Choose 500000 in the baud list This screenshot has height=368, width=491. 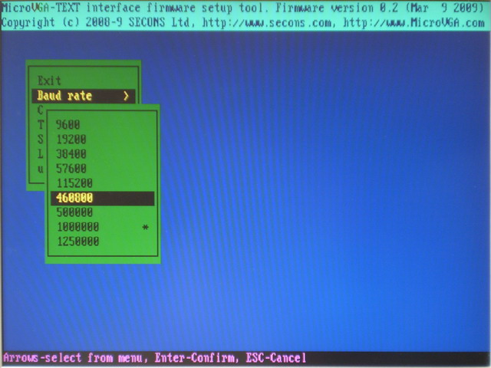(74, 212)
